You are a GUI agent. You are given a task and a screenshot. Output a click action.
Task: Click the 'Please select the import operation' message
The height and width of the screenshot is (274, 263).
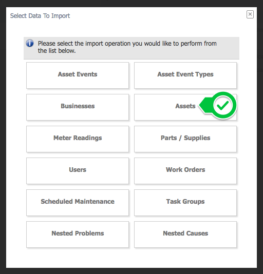click(x=127, y=47)
